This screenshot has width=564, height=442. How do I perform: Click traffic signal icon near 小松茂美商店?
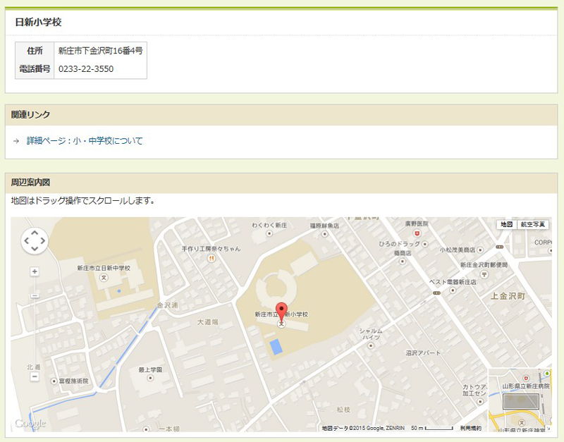tap(500, 247)
